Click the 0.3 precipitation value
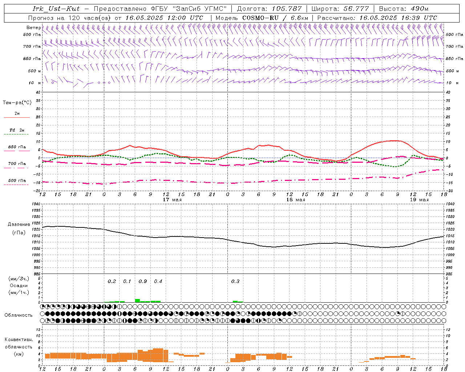Screen dimensions: 465x372 pyautogui.click(x=235, y=281)
